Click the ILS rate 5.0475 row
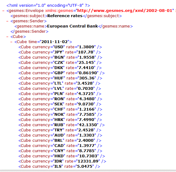Image resolution: width=176 pixels, height=172 pixels. [x=59, y=167]
